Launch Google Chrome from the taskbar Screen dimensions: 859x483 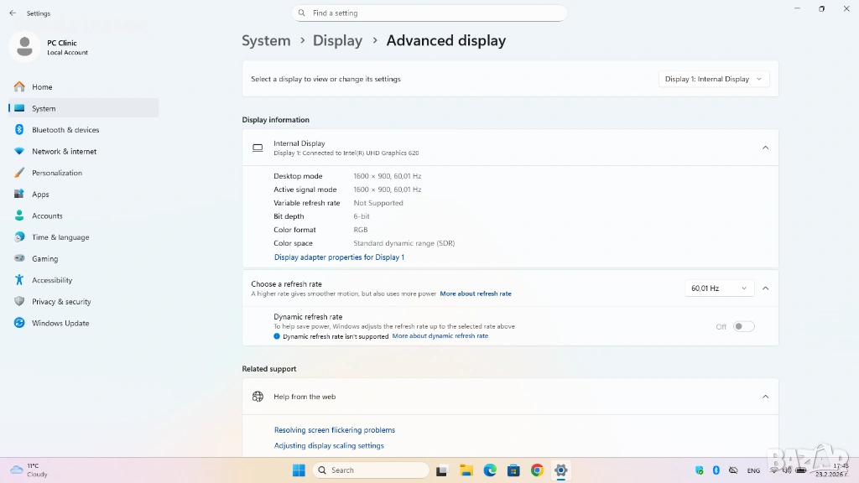[x=537, y=470]
